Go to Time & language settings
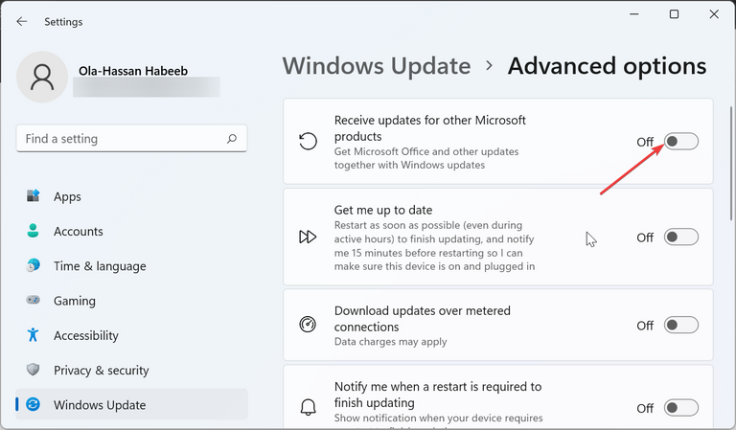This screenshot has height=430, width=736. (131, 266)
